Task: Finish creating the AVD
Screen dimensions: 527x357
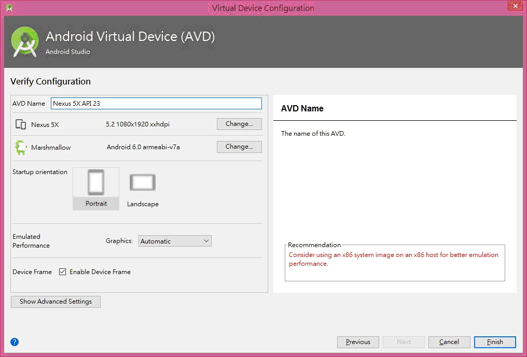Action: [x=495, y=342]
